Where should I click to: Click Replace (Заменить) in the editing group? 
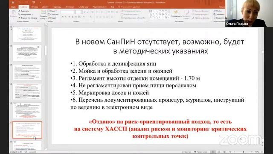[x=219, y=14]
